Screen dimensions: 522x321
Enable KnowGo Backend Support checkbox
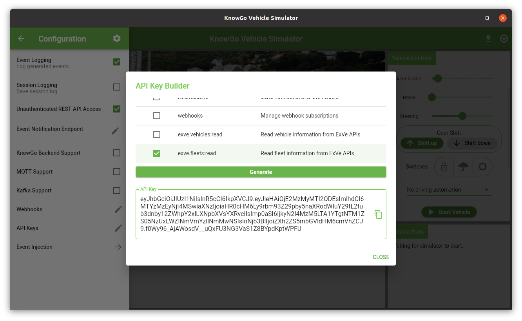tap(117, 153)
